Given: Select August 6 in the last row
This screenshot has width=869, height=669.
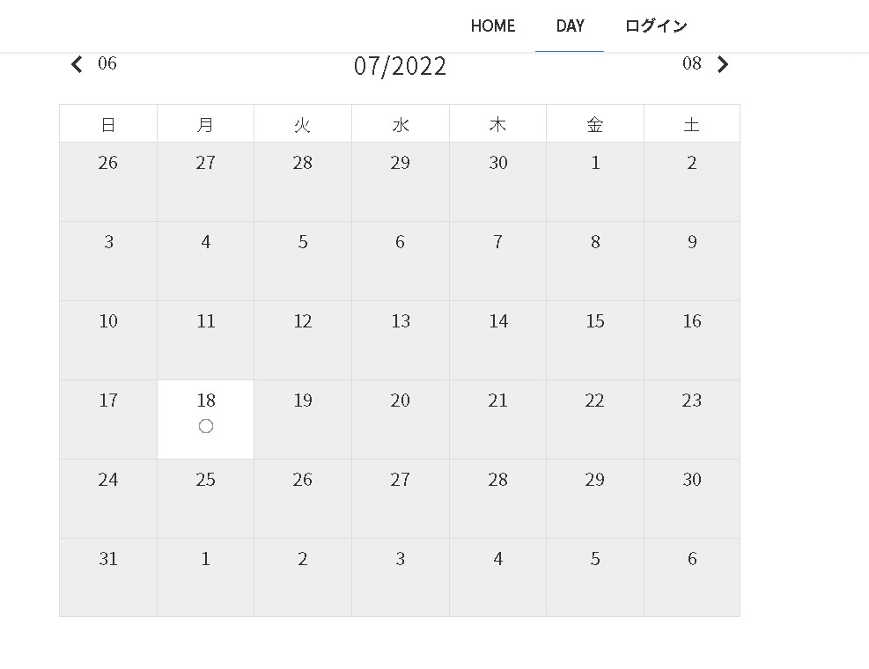Looking at the screenshot, I should 692,577.
